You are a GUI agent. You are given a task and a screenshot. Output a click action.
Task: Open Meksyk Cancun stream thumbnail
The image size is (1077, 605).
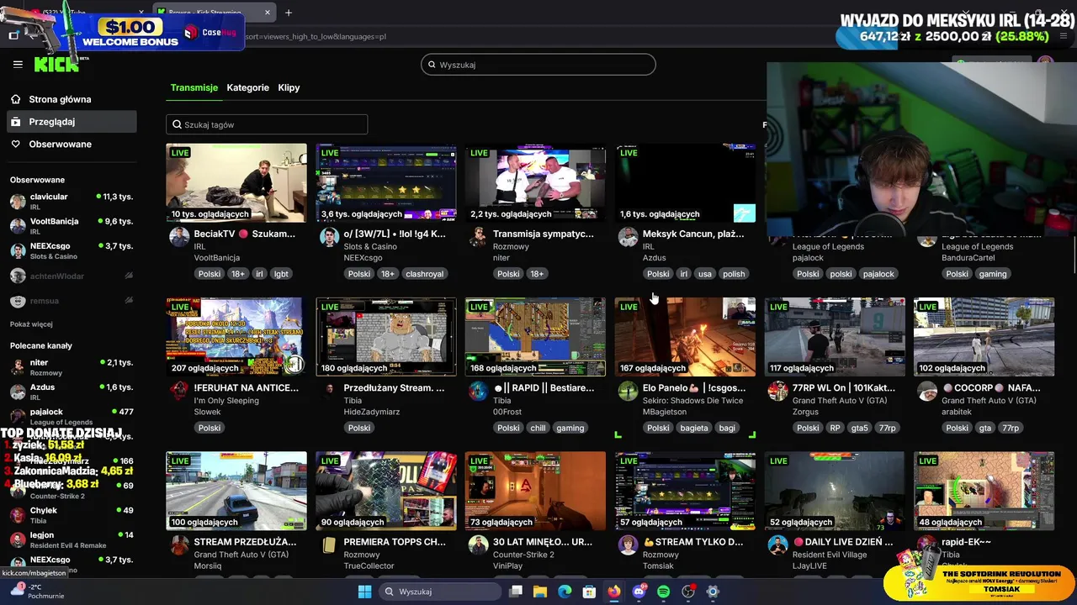click(685, 182)
